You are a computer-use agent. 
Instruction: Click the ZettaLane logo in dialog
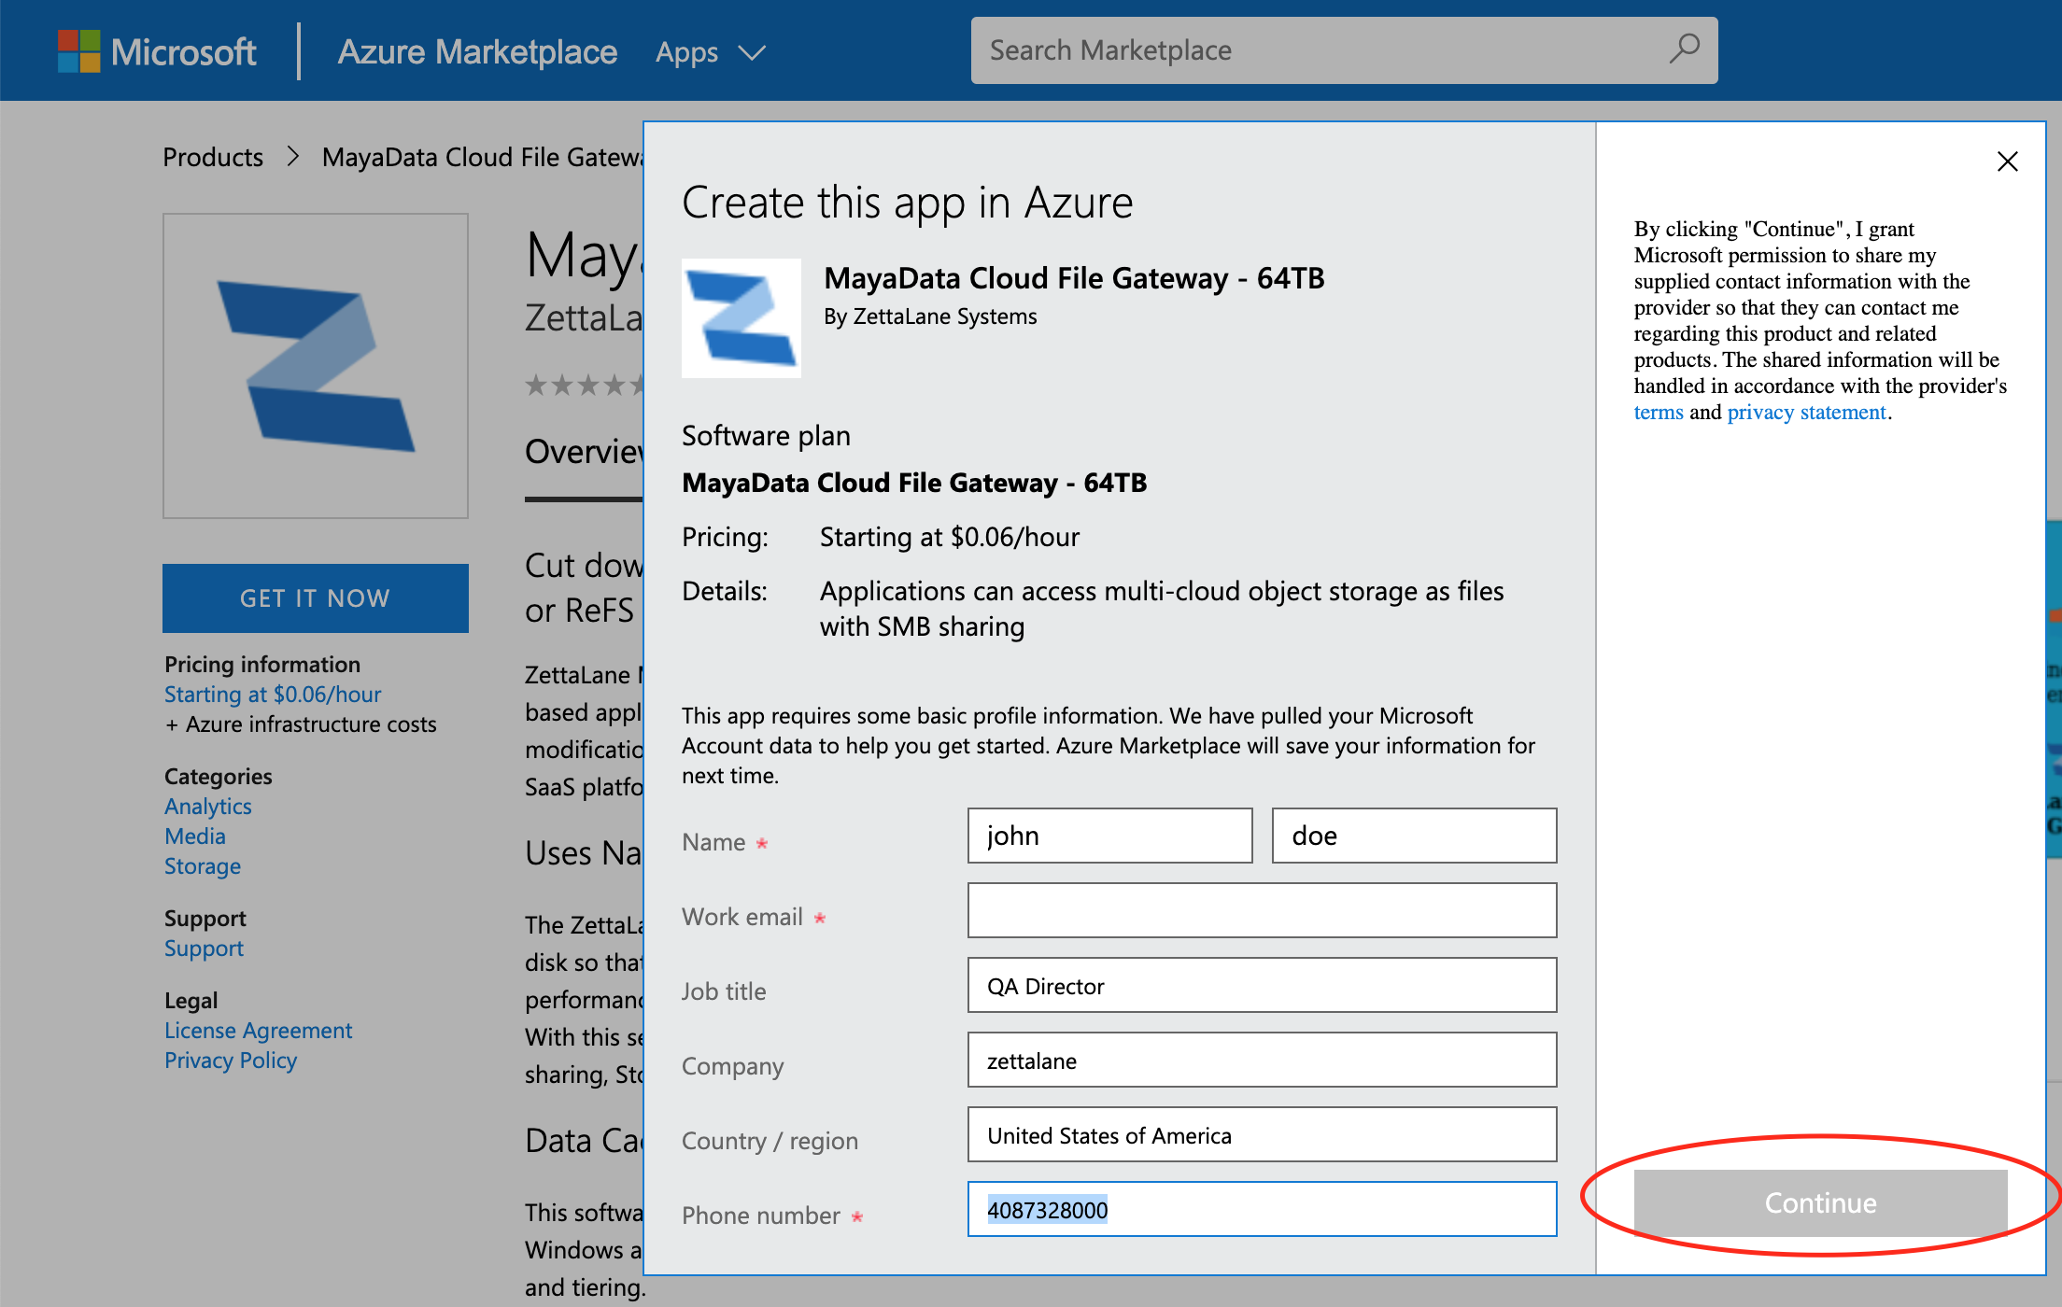point(741,318)
